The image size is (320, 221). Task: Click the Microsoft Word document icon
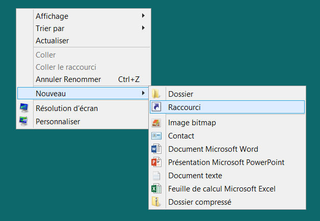pos(156,149)
